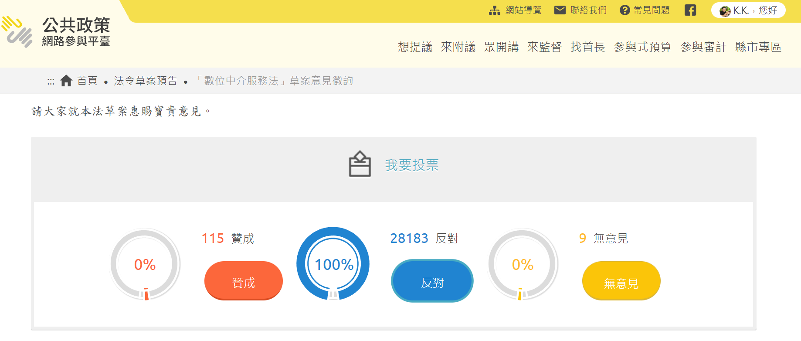801x341 pixels.
Task: Open the 來附議 menu
Action: pyautogui.click(x=458, y=47)
